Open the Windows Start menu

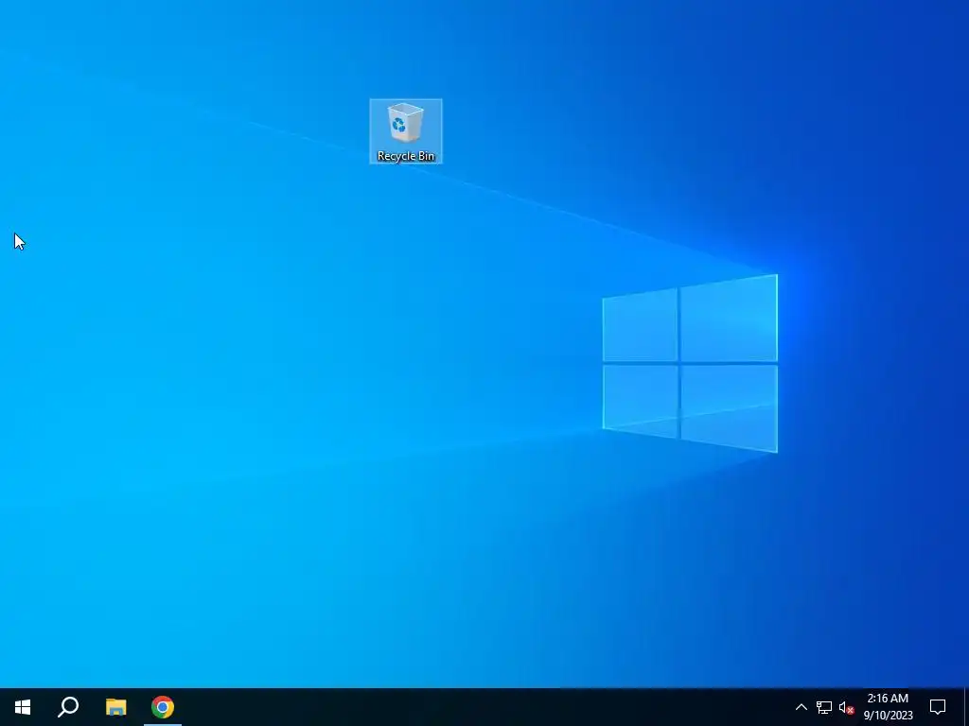coord(23,707)
